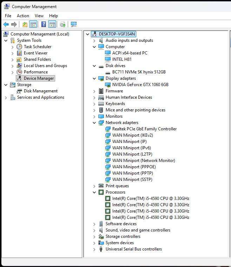Open the Help menu
This screenshot has height=267, width=231.
(53, 16)
